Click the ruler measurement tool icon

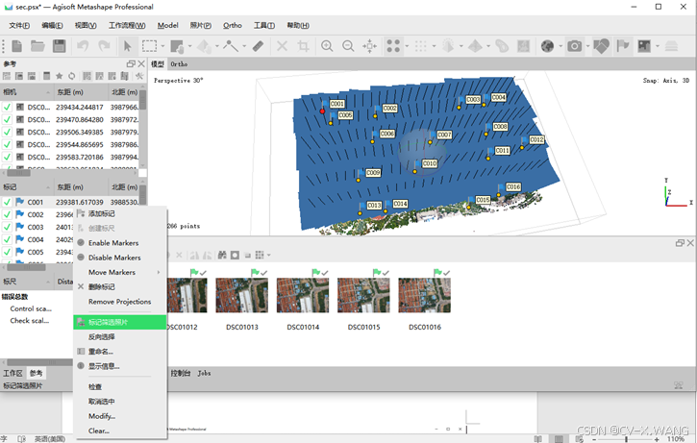click(x=258, y=46)
